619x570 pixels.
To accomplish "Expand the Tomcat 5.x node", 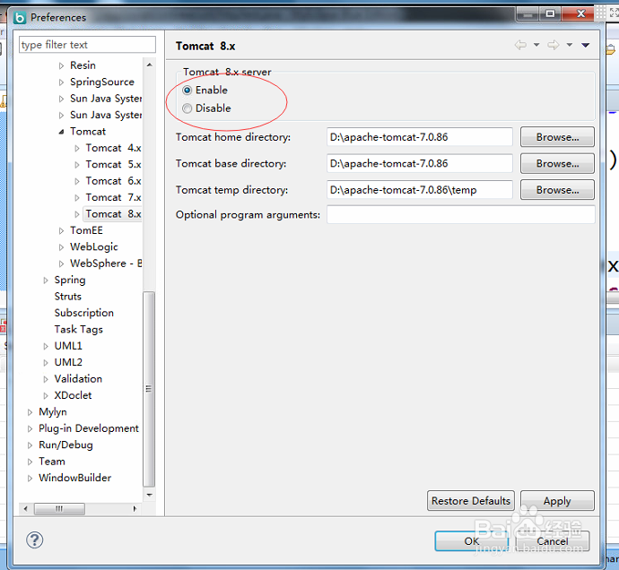I will pos(77,165).
